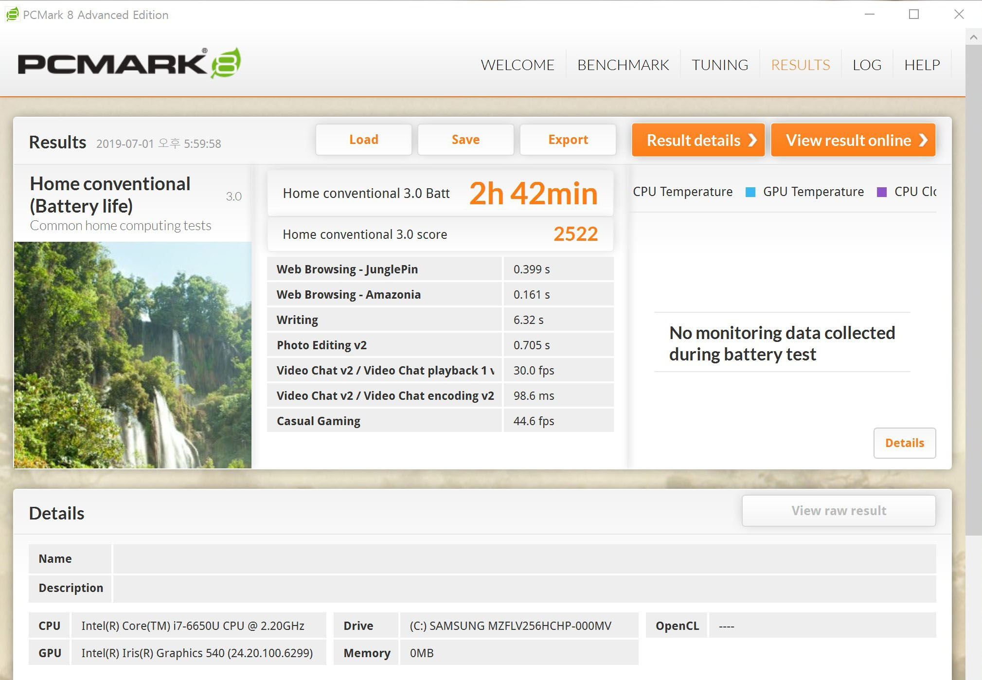982x680 pixels.
Task: Select the Log tab
Action: coord(867,65)
